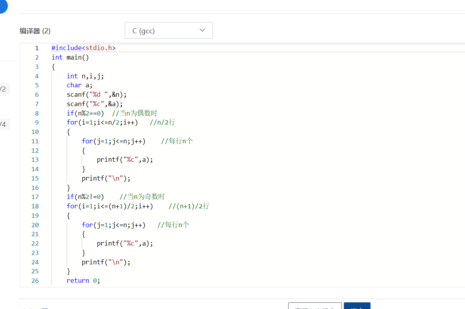Click the printf("\n"); statement on line 15
Viewport: 465px width, 309px height.
106,178
